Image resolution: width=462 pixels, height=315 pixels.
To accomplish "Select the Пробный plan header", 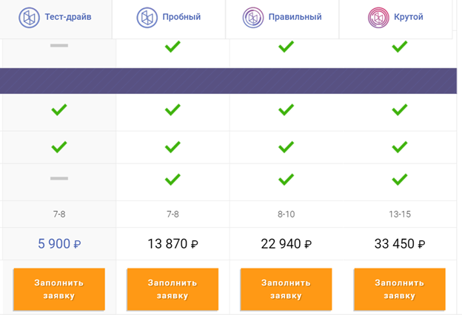I will click(x=169, y=18).
